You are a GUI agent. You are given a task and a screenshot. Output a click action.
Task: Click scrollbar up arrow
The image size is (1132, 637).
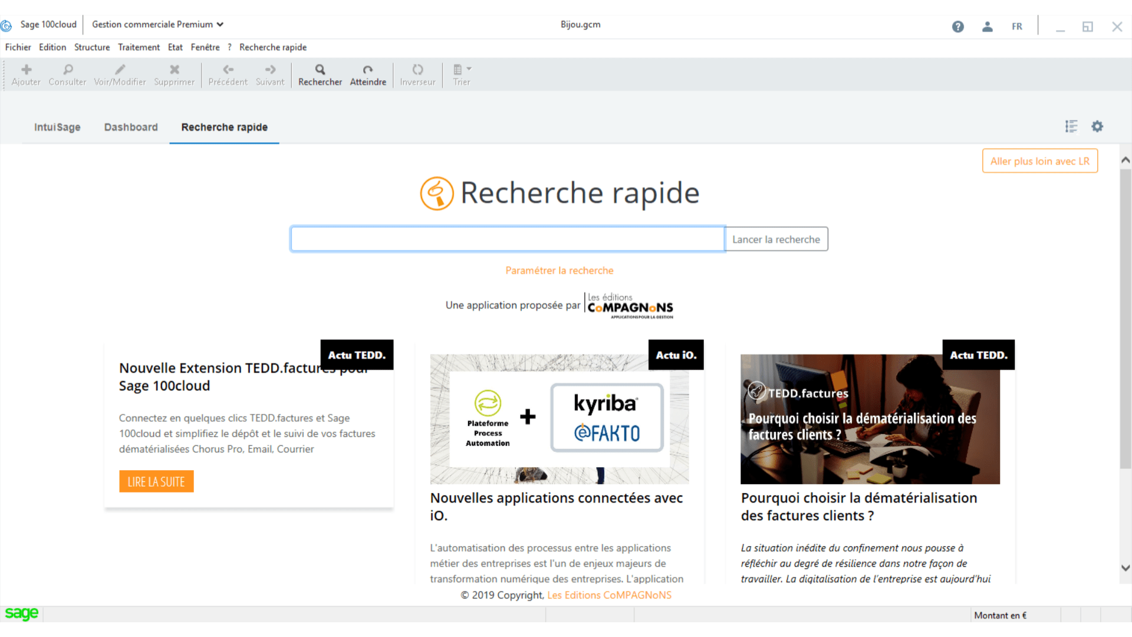[x=1126, y=160]
